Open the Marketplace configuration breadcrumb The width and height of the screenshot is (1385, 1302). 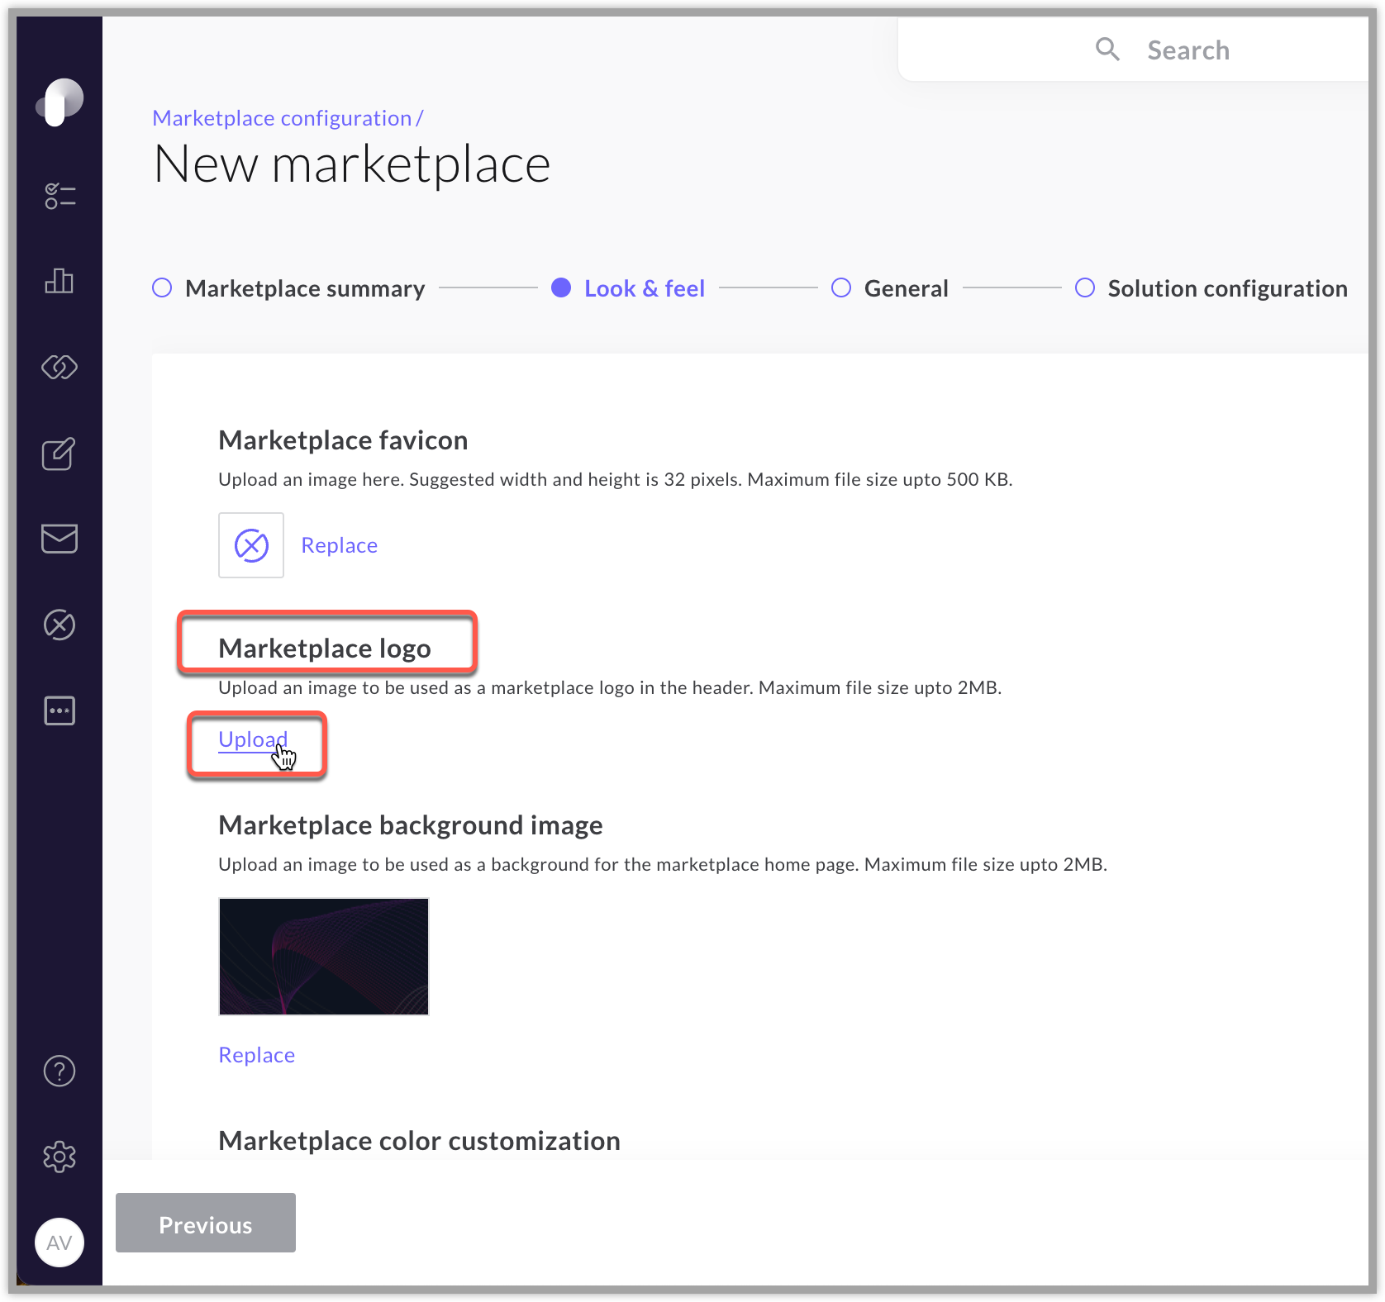pos(283,117)
